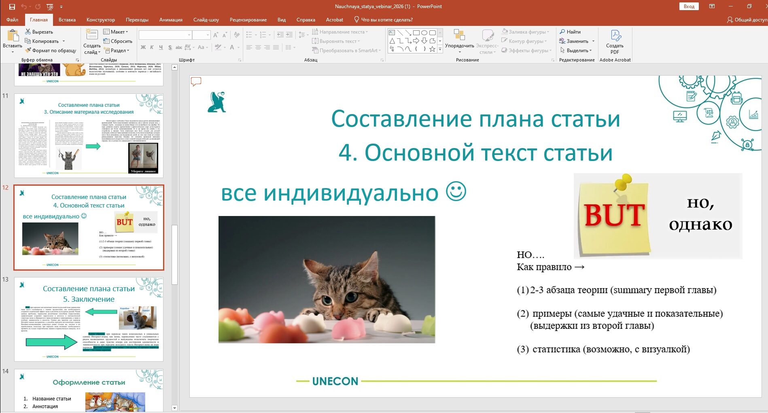This screenshot has height=413, width=768.
Task: Open the Рецензирование ribbon tab
Action: click(x=248, y=19)
